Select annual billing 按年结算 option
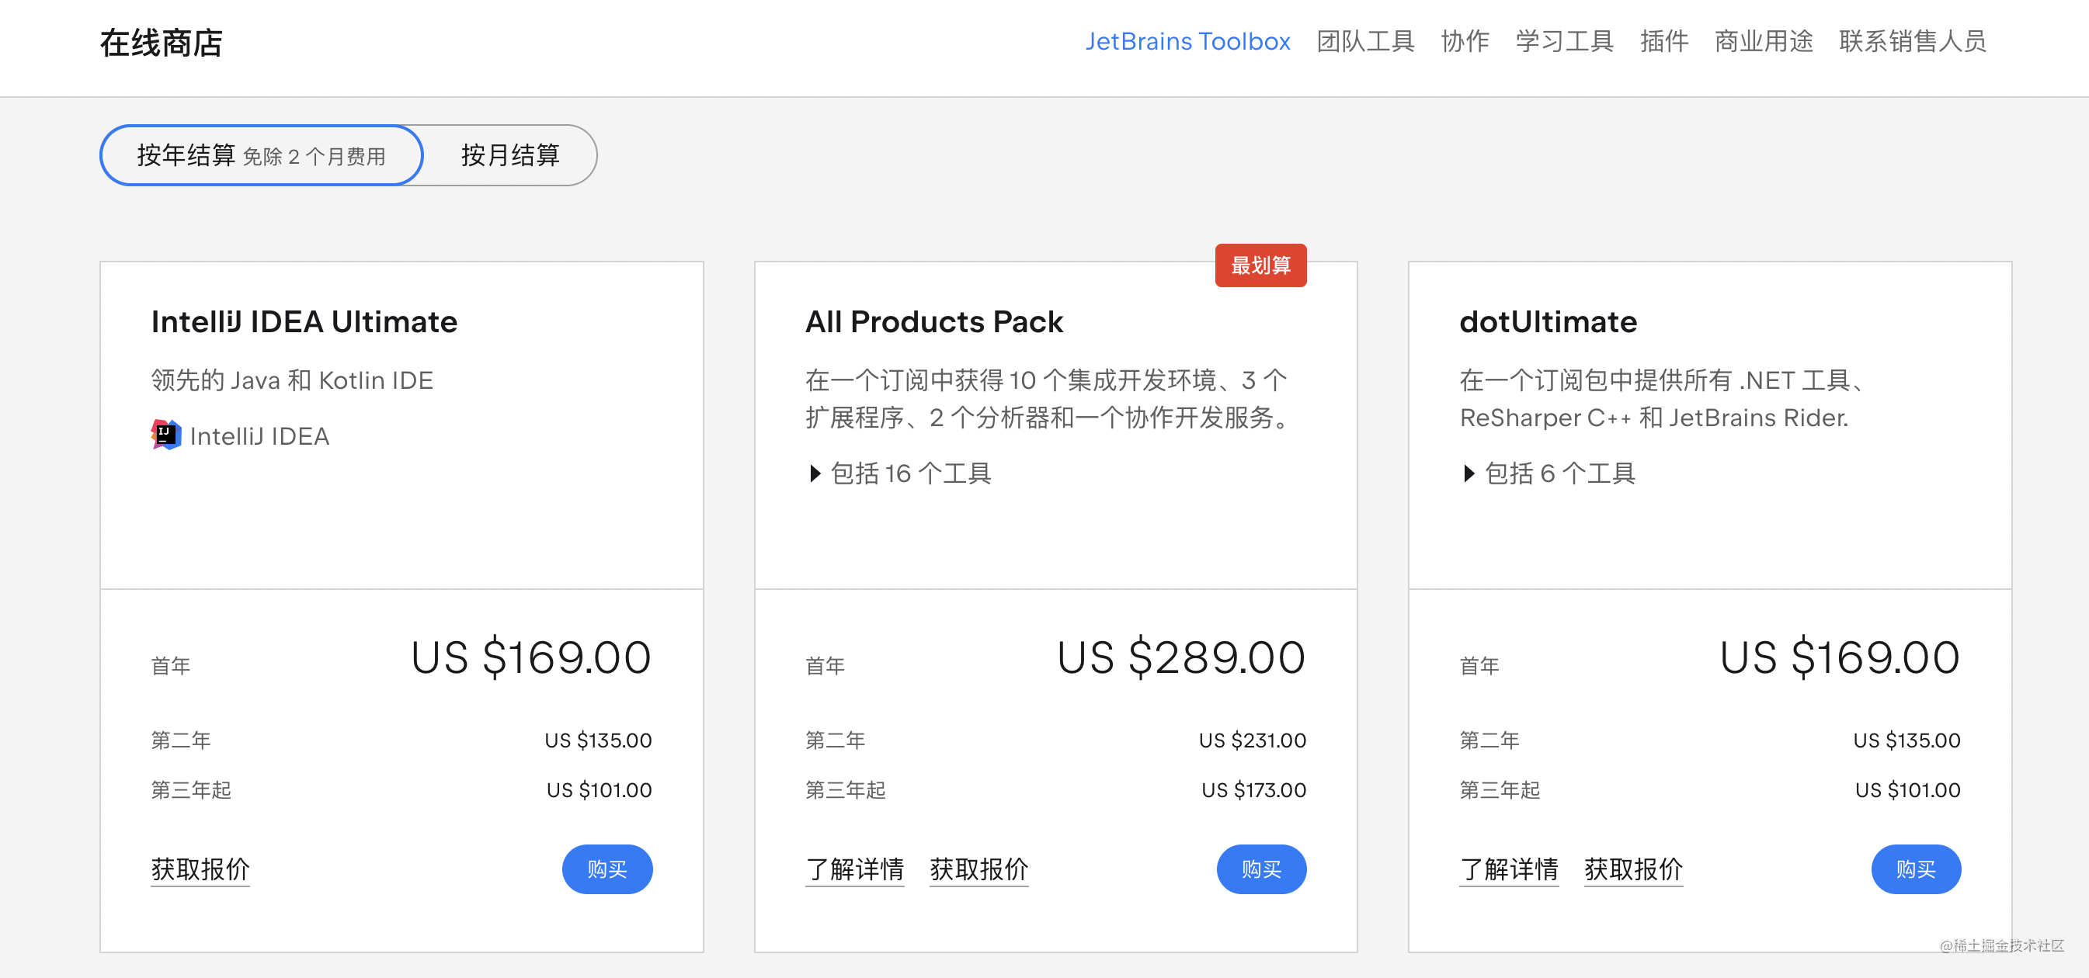This screenshot has width=2089, height=978. 261,154
